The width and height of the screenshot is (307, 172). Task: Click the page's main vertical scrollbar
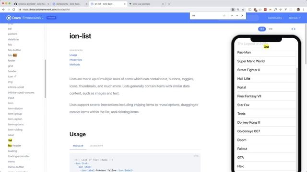pyautogui.click(x=306, y=44)
